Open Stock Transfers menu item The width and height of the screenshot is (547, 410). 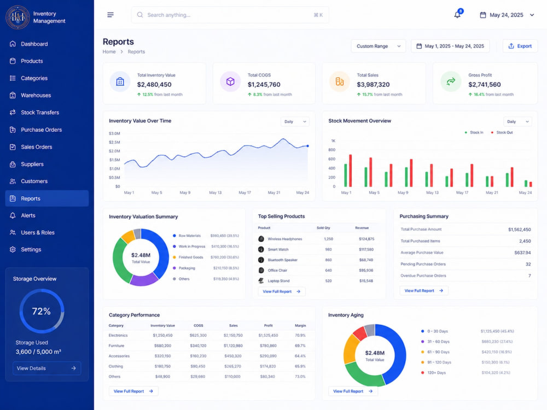point(46,112)
